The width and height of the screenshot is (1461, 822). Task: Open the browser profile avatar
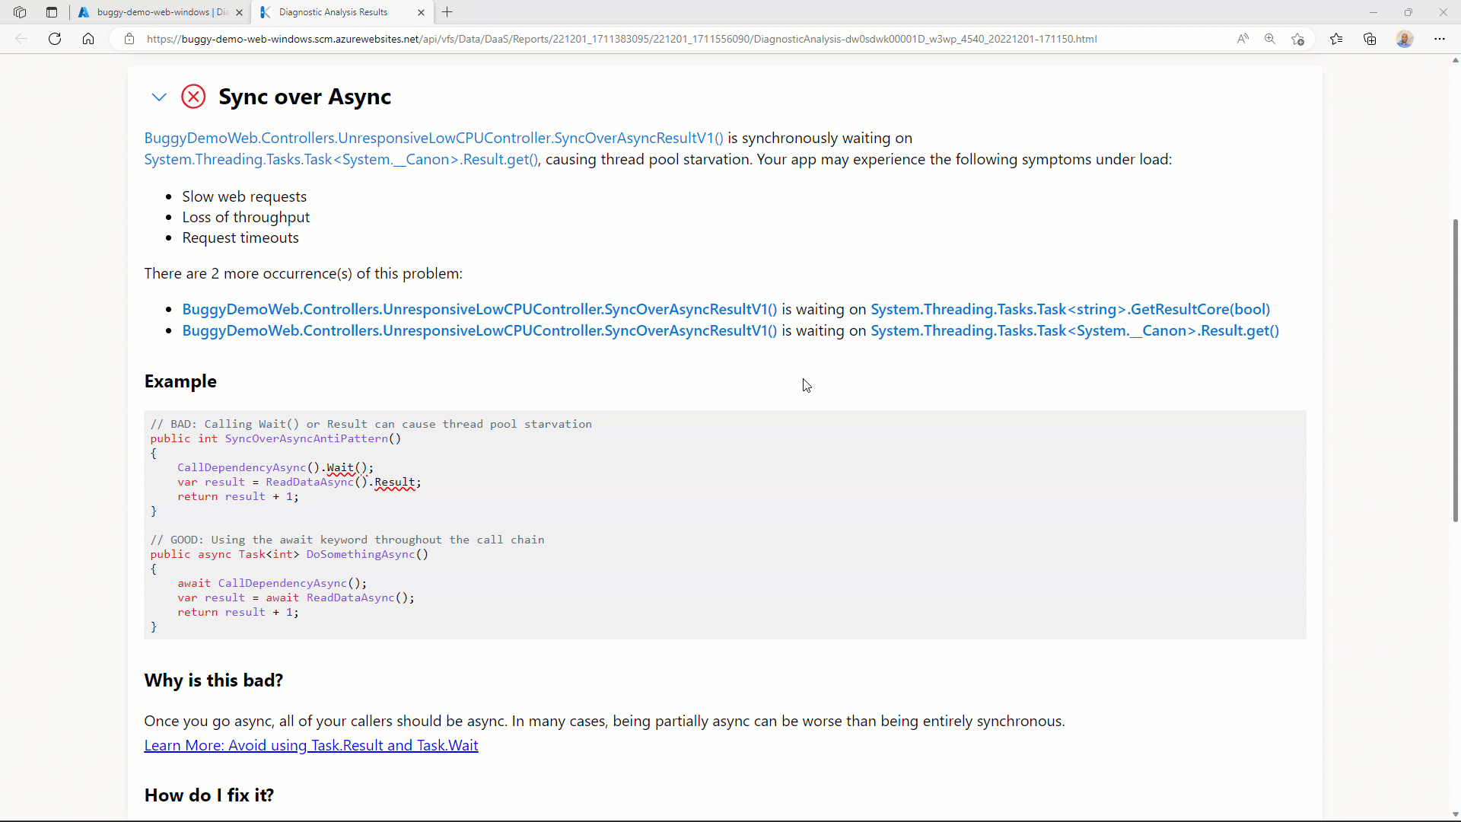pyautogui.click(x=1405, y=39)
